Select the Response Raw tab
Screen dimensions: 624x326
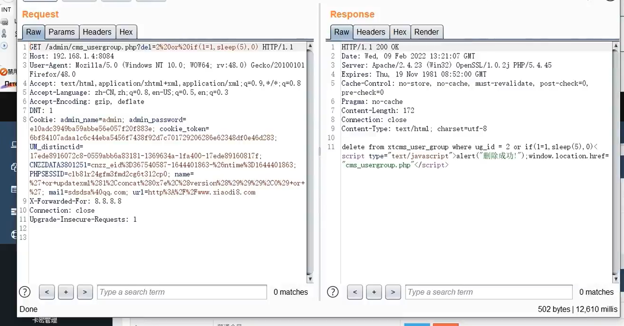(342, 32)
